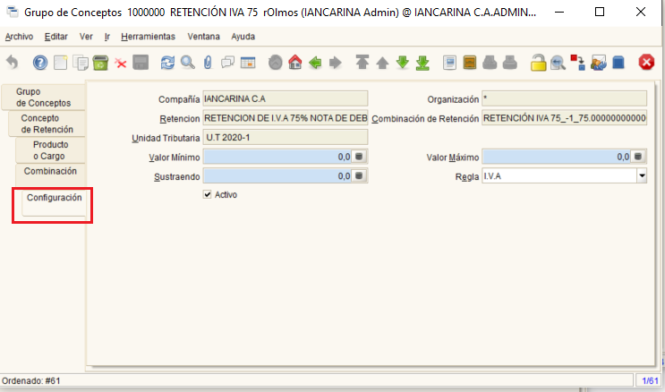Click the yellow padlock record lock icon

click(538, 63)
